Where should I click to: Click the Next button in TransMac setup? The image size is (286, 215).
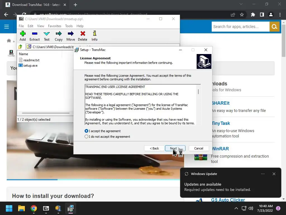[175, 148]
